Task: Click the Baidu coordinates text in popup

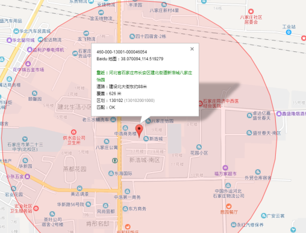Action: tap(130, 59)
